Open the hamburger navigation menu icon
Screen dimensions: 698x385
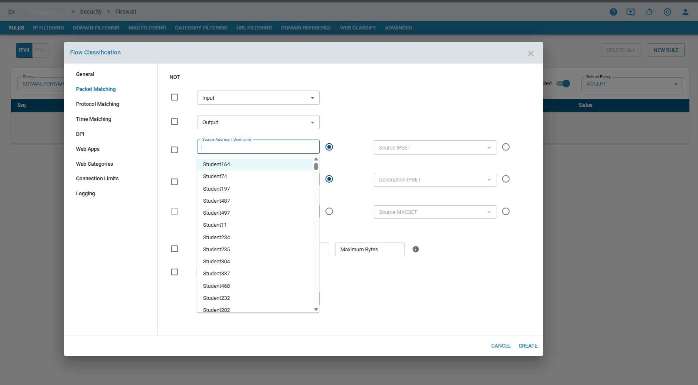pyautogui.click(x=12, y=12)
